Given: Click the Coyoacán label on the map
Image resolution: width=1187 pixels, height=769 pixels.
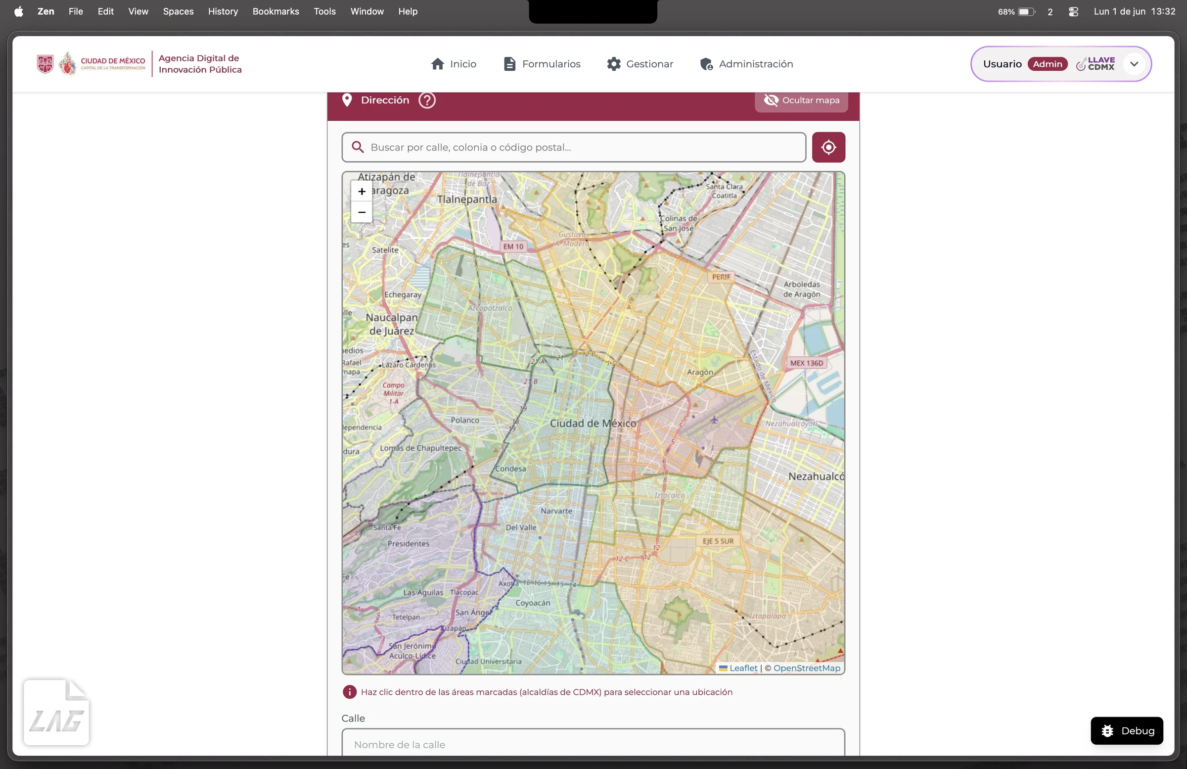Looking at the screenshot, I should (x=533, y=603).
